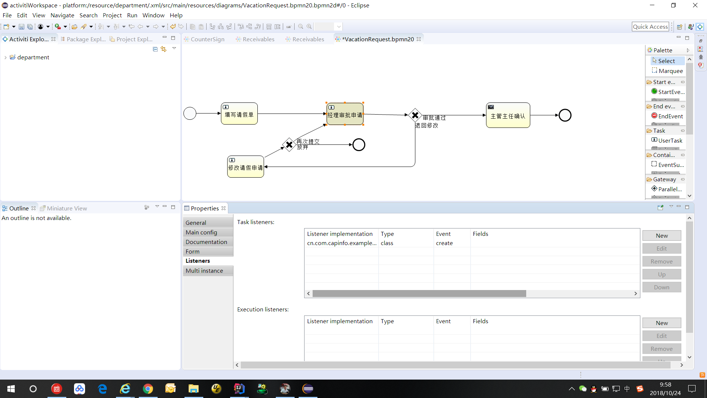Viewport: 707px width, 398px height.
Task: Click the Paste toolbar icon
Action: [201, 27]
